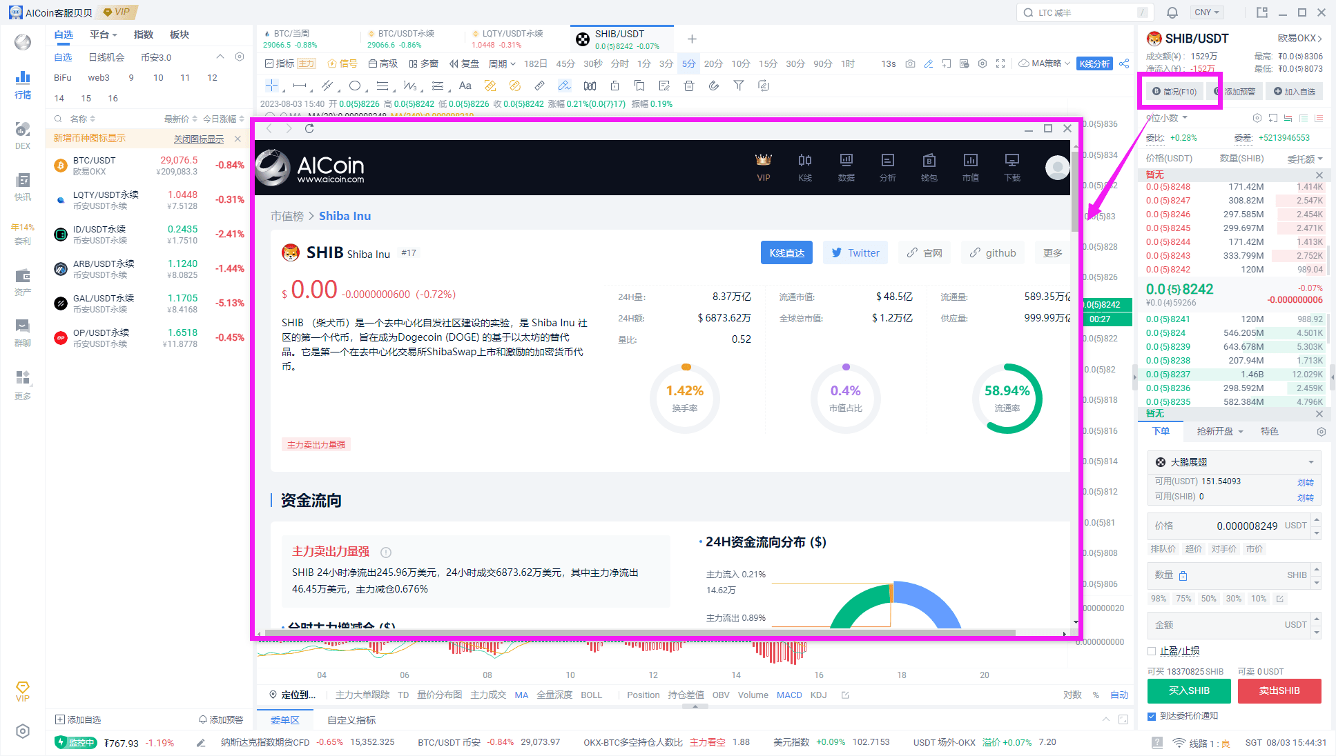
Task: Open order book settings hexagon icon
Action: 1257,118
